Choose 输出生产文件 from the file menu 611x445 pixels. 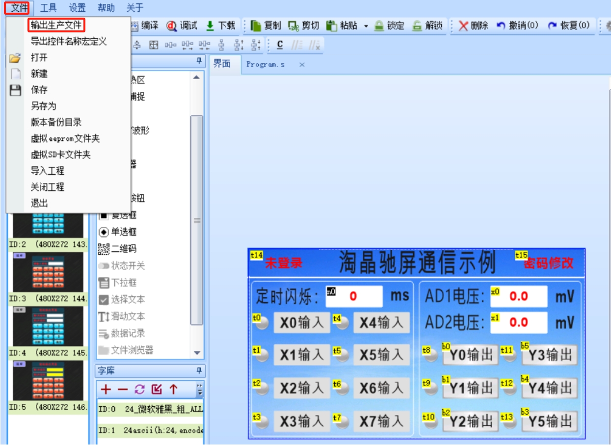(69, 25)
